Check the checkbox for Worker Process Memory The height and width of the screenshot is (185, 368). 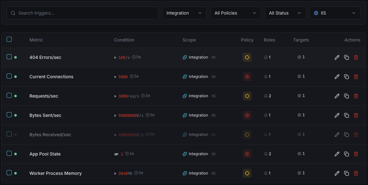point(9,173)
